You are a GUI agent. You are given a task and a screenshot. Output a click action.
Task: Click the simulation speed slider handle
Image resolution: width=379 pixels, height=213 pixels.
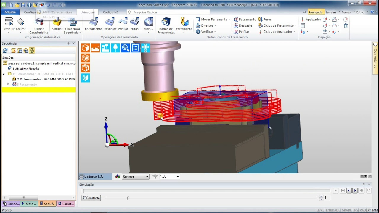(x=128, y=198)
